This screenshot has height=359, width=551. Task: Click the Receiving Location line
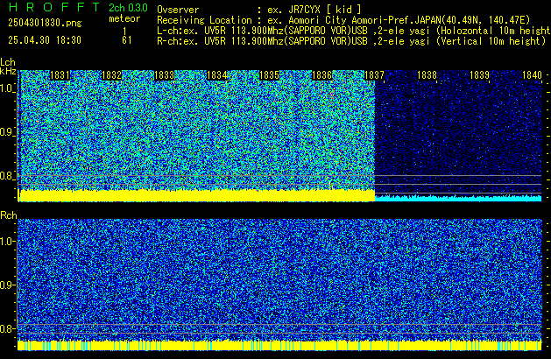tap(343, 20)
